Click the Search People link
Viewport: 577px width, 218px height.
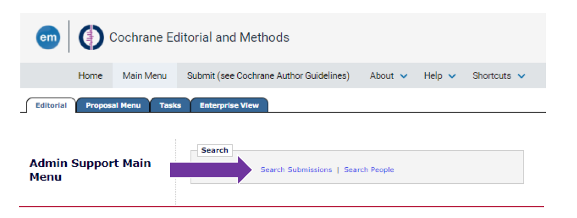tap(369, 170)
